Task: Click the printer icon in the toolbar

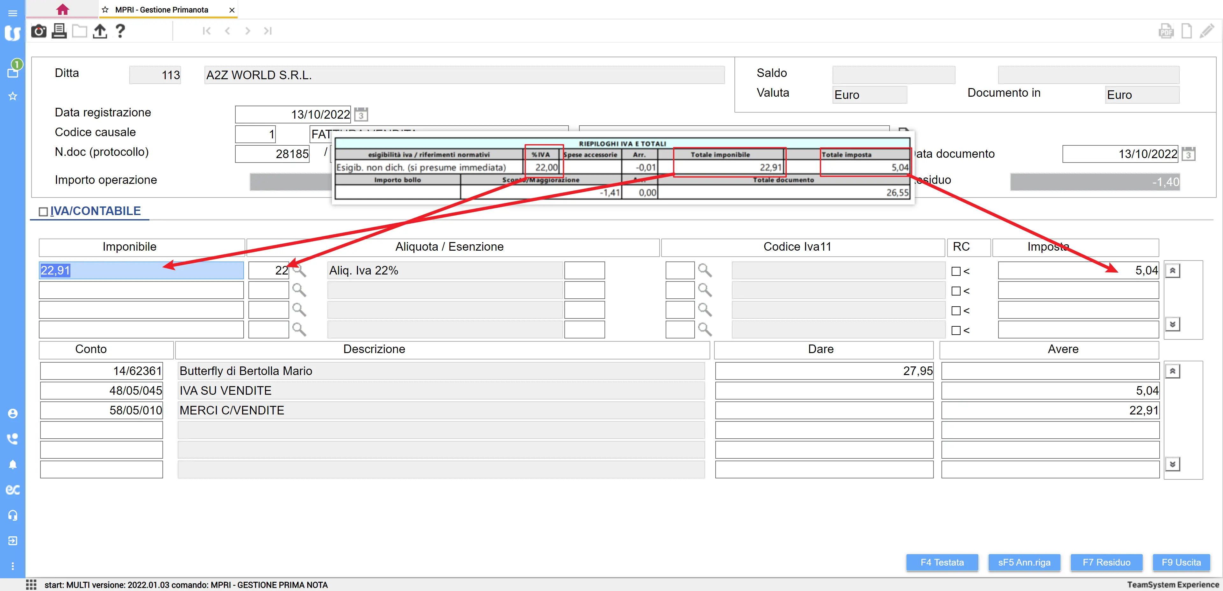Action: tap(59, 31)
